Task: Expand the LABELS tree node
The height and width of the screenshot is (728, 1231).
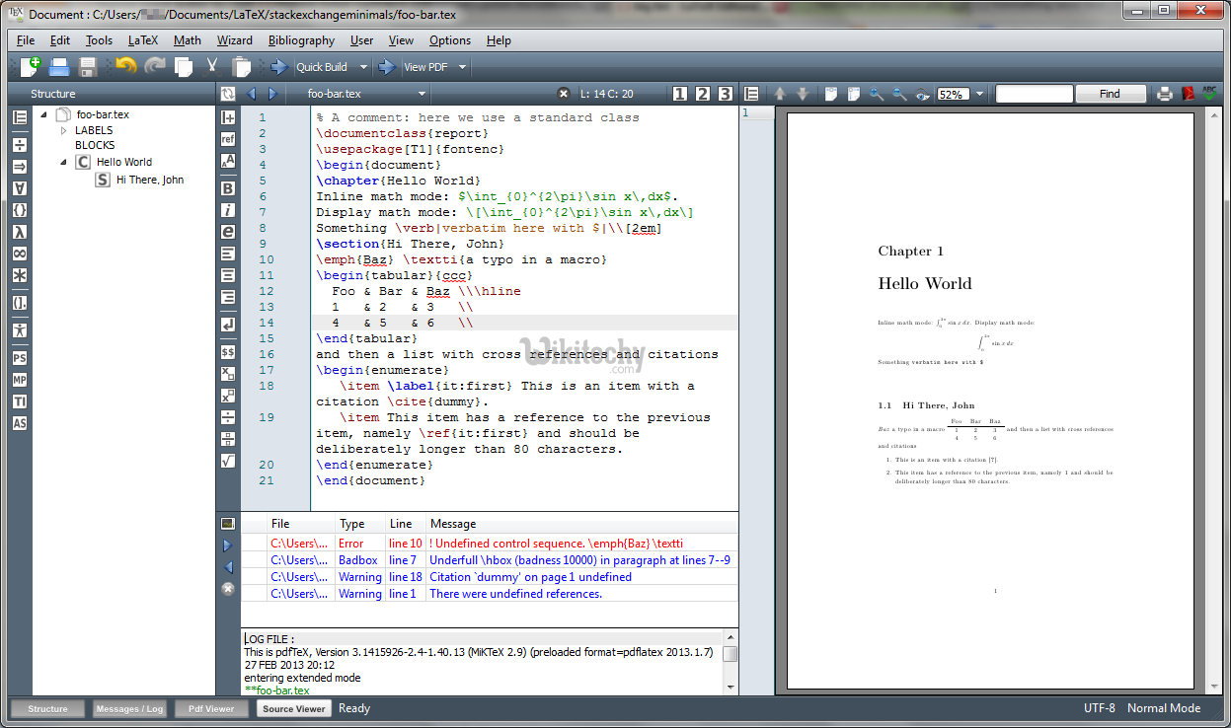Action: (64, 130)
